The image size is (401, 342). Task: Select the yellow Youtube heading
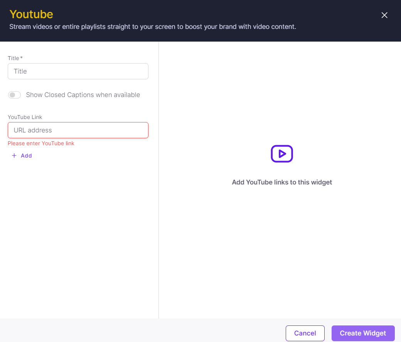point(31,14)
